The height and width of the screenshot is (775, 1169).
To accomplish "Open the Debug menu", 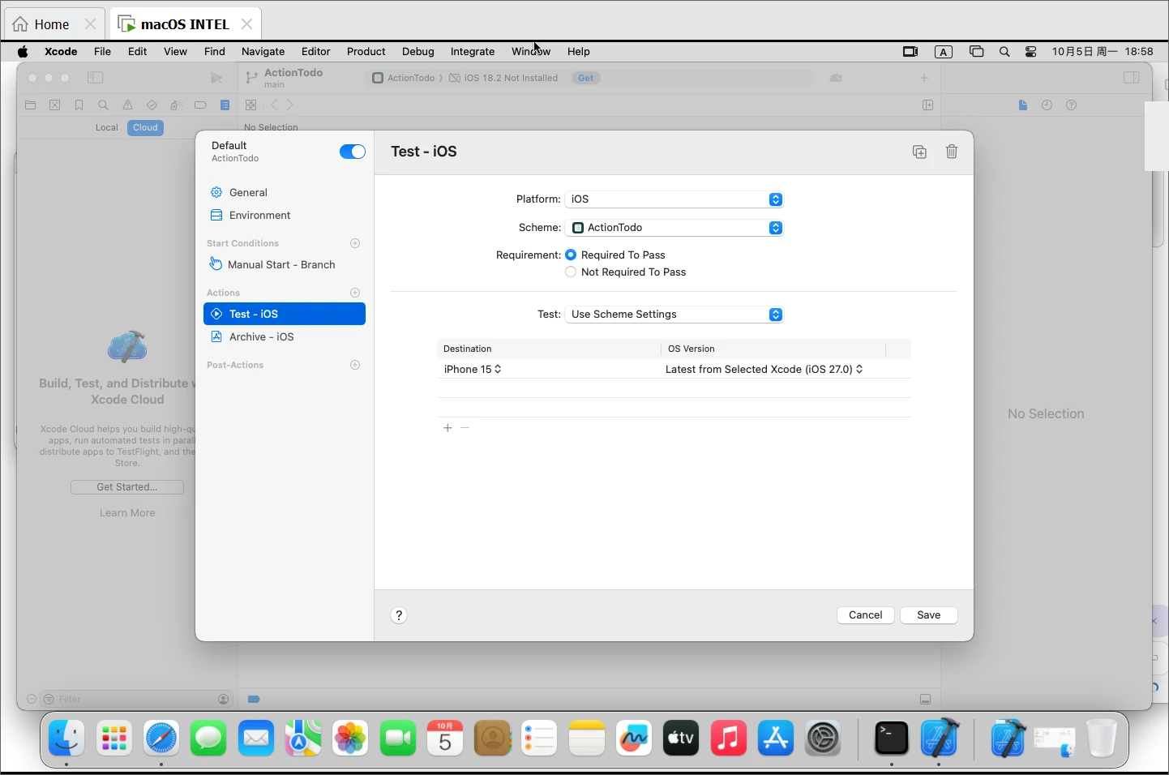I will pyautogui.click(x=417, y=52).
